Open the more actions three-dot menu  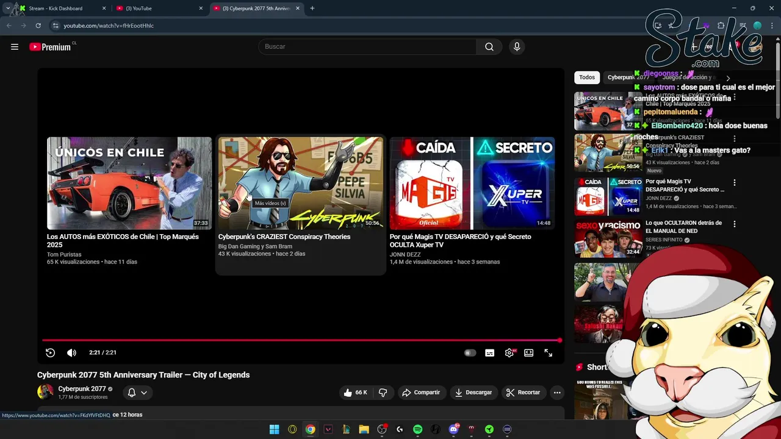click(x=557, y=393)
